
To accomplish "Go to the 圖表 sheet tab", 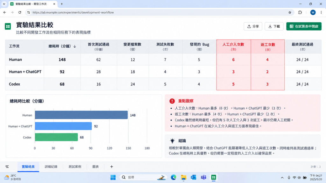I will click(96, 166).
